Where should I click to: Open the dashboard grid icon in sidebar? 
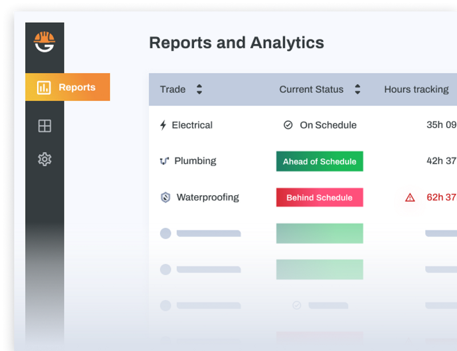(45, 126)
